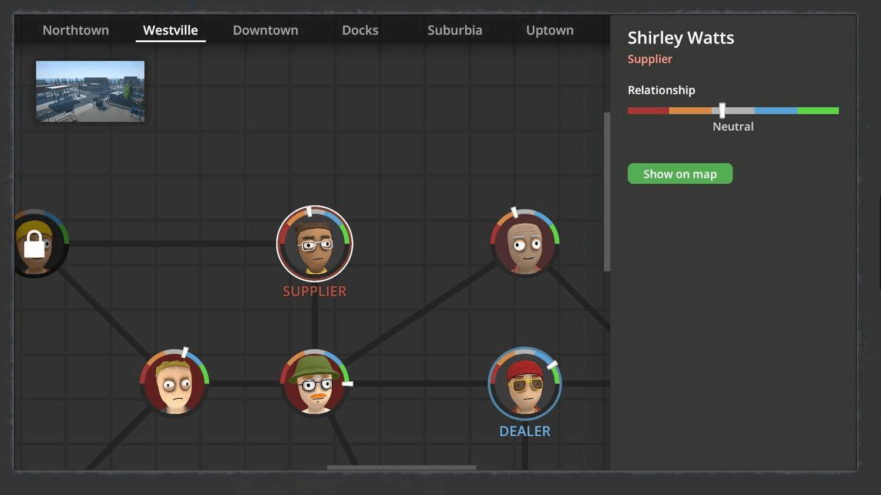Click the locked contact portrait with padlock
The height and width of the screenshot is (495, 881).
pyautogui.click(x=35, y=243)
